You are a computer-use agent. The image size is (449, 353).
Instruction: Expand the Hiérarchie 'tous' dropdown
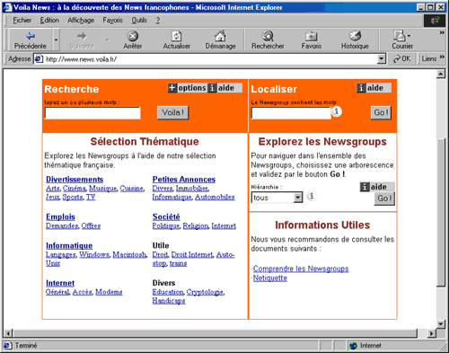tap(298, 198)
